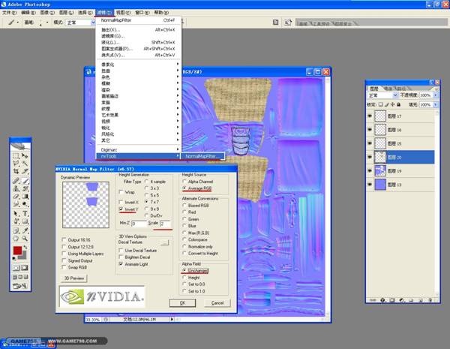The image size is (450, 349).
Task: Select the Rectangular Marquee tool
Action: (x=16, y=156)
